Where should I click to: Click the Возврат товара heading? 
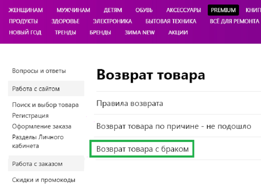pyautogui.click(x=151, y=75)
